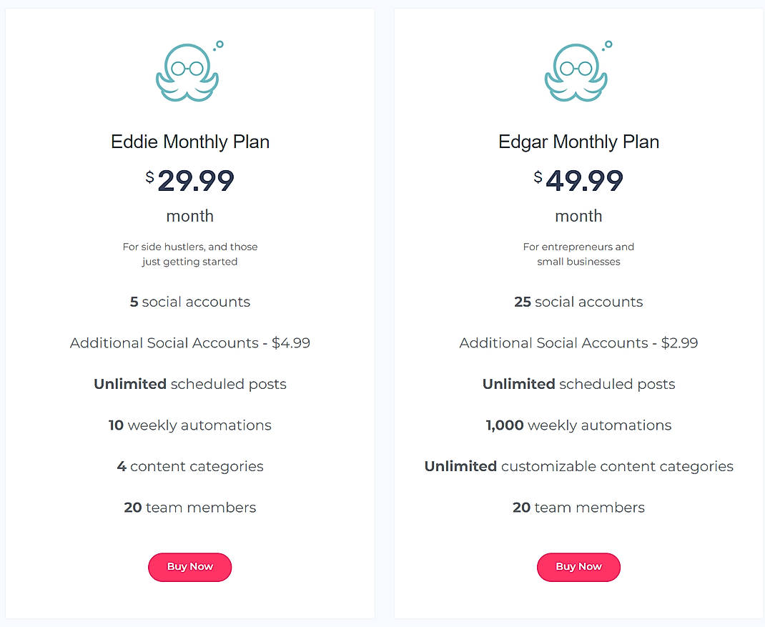Click the 20 team members text on Edgar plan
This screenshot has height=627, width=765.
click(x=578, y=508)
